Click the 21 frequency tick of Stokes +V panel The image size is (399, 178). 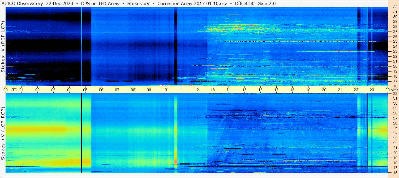pos(395,148)
